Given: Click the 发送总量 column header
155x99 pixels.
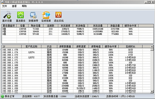Looking at the screenshot, I should [x=98, y=26].
